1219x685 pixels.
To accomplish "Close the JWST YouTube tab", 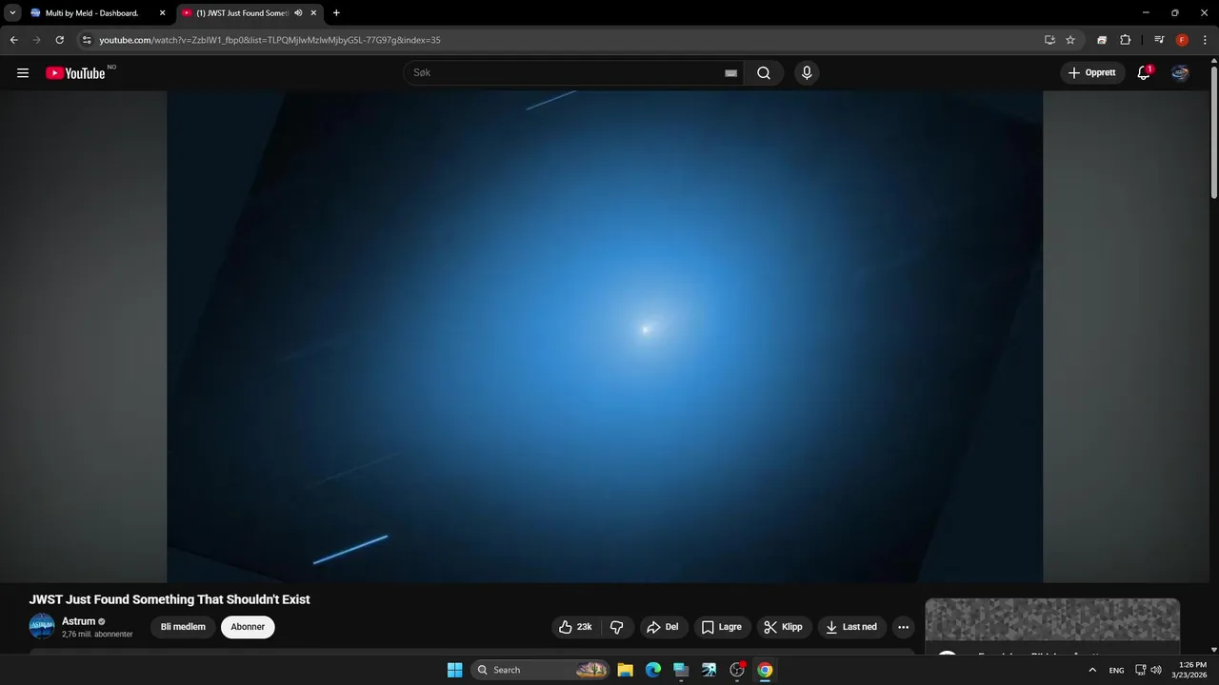I will click(x=313, y=13).
